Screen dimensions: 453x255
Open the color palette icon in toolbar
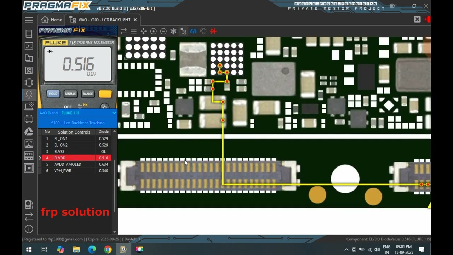tap(203, 31)
